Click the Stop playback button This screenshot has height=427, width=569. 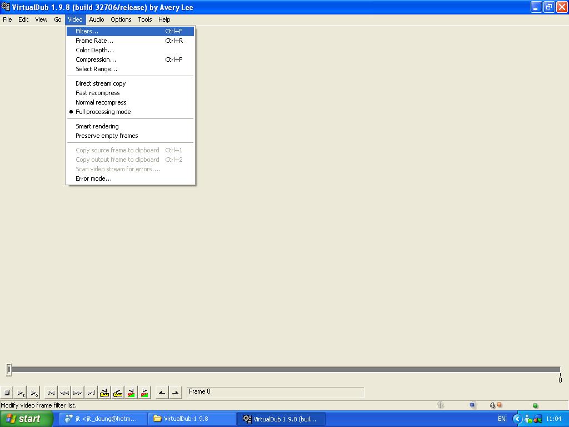click(x=7, y=393)
